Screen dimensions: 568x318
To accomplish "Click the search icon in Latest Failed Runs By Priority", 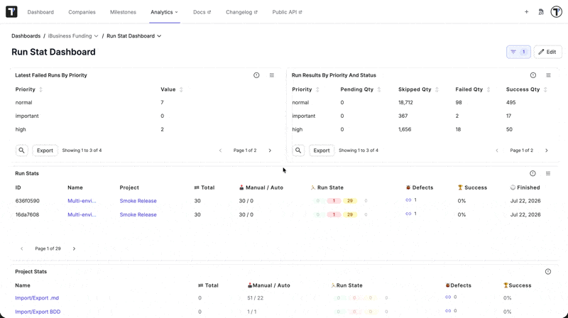I will [x=22, y=150].
